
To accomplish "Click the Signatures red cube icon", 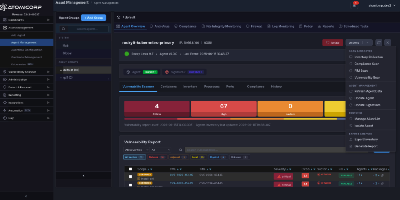I will pyautogui.click(x=167, y=72).
